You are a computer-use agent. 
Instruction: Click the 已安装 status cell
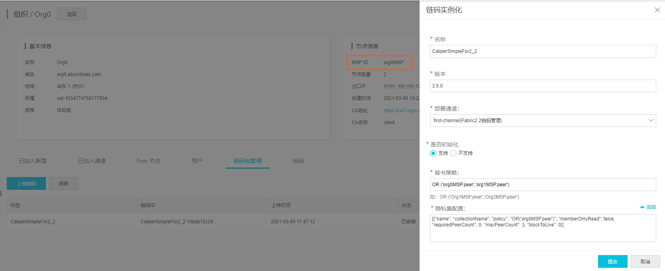pos(408,222)
